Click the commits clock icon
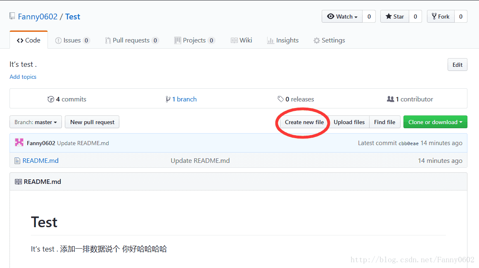The image size is (479, 268). (51, 99)
